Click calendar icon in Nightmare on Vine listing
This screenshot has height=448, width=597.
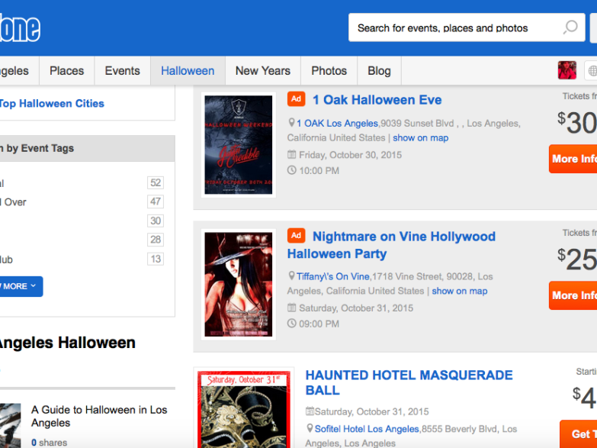point(291,308)
